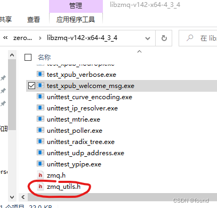Click the unittest_curve_encoding.exe file icon
217x208 pixels.
(x=41, y=97)
